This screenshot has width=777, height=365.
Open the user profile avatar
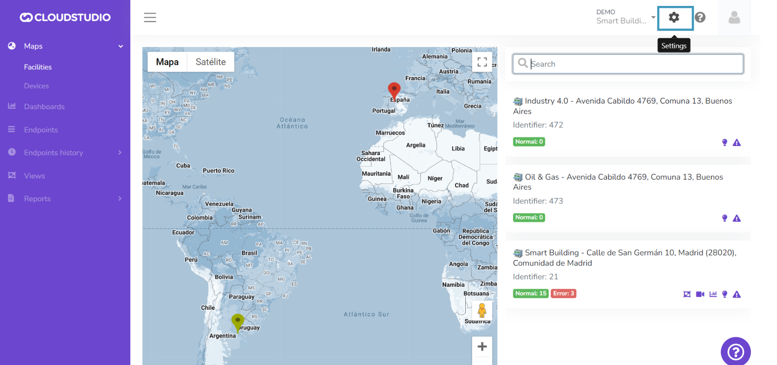coord(734,18)
